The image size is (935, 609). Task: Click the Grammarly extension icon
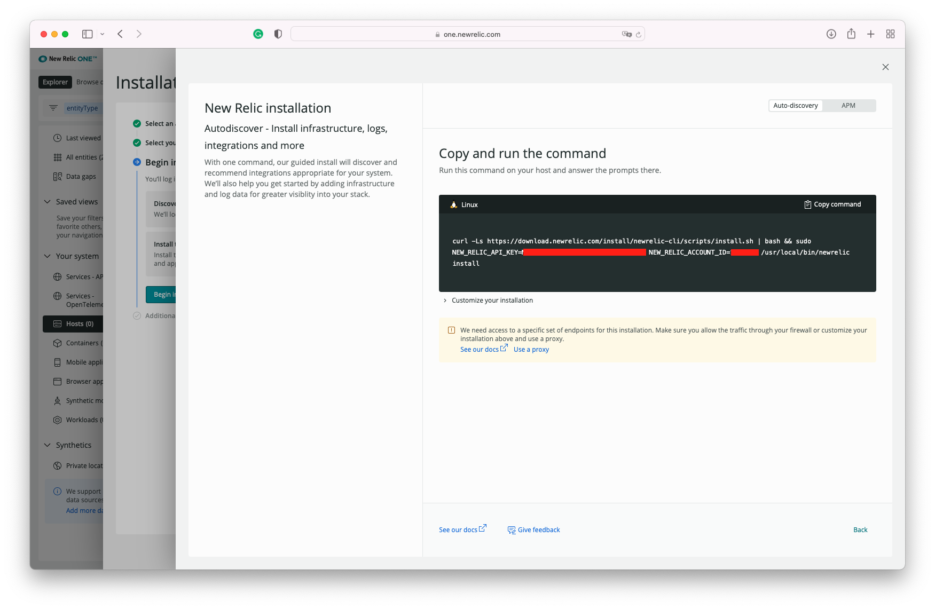point(258,34)
